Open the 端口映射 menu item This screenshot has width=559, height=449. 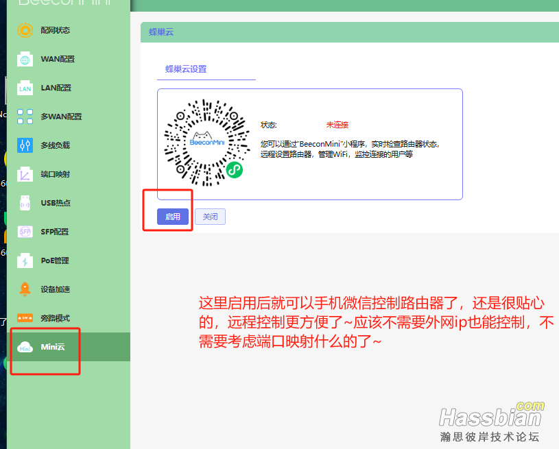[69, 174]
